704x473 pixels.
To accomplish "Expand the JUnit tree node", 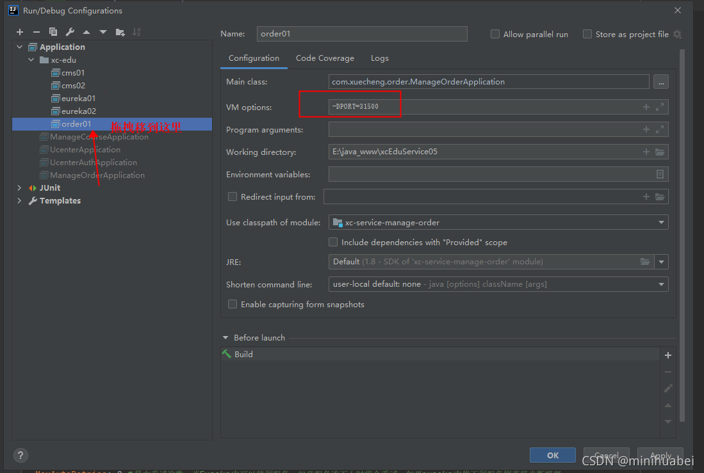I will point(19,188).
